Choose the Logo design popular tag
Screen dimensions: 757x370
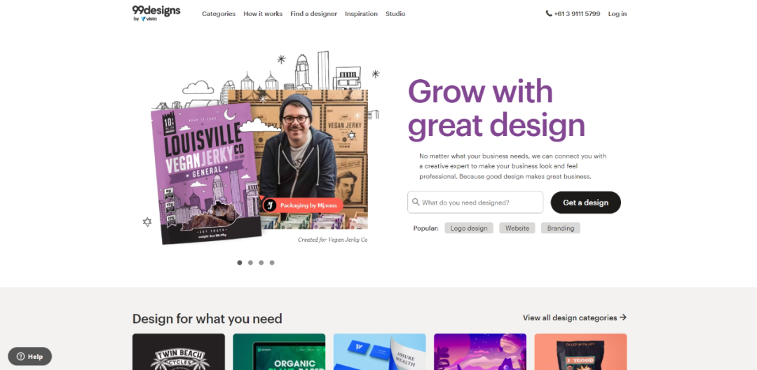tap(469, 228)
